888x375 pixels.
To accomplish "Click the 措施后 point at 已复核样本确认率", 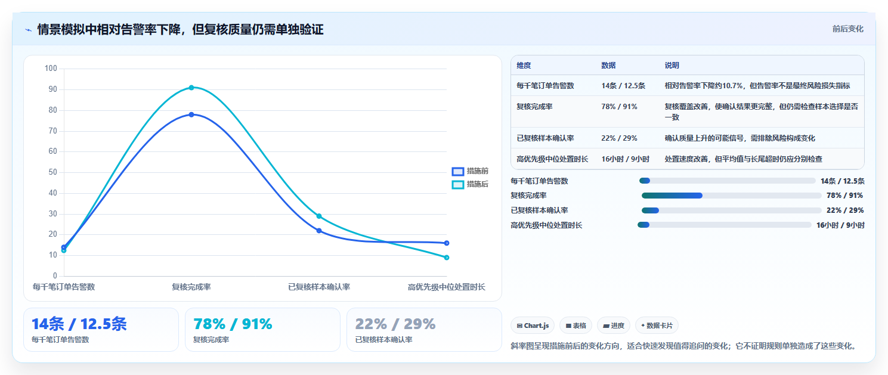I will pyautogui.click(x=319, y=216).
